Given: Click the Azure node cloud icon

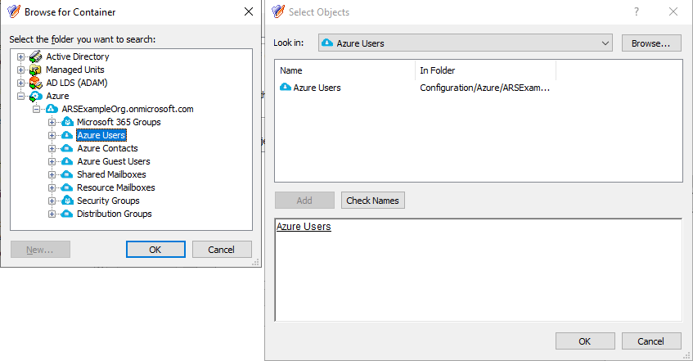Looking at the screenshot, I should (x=35, y=96).
